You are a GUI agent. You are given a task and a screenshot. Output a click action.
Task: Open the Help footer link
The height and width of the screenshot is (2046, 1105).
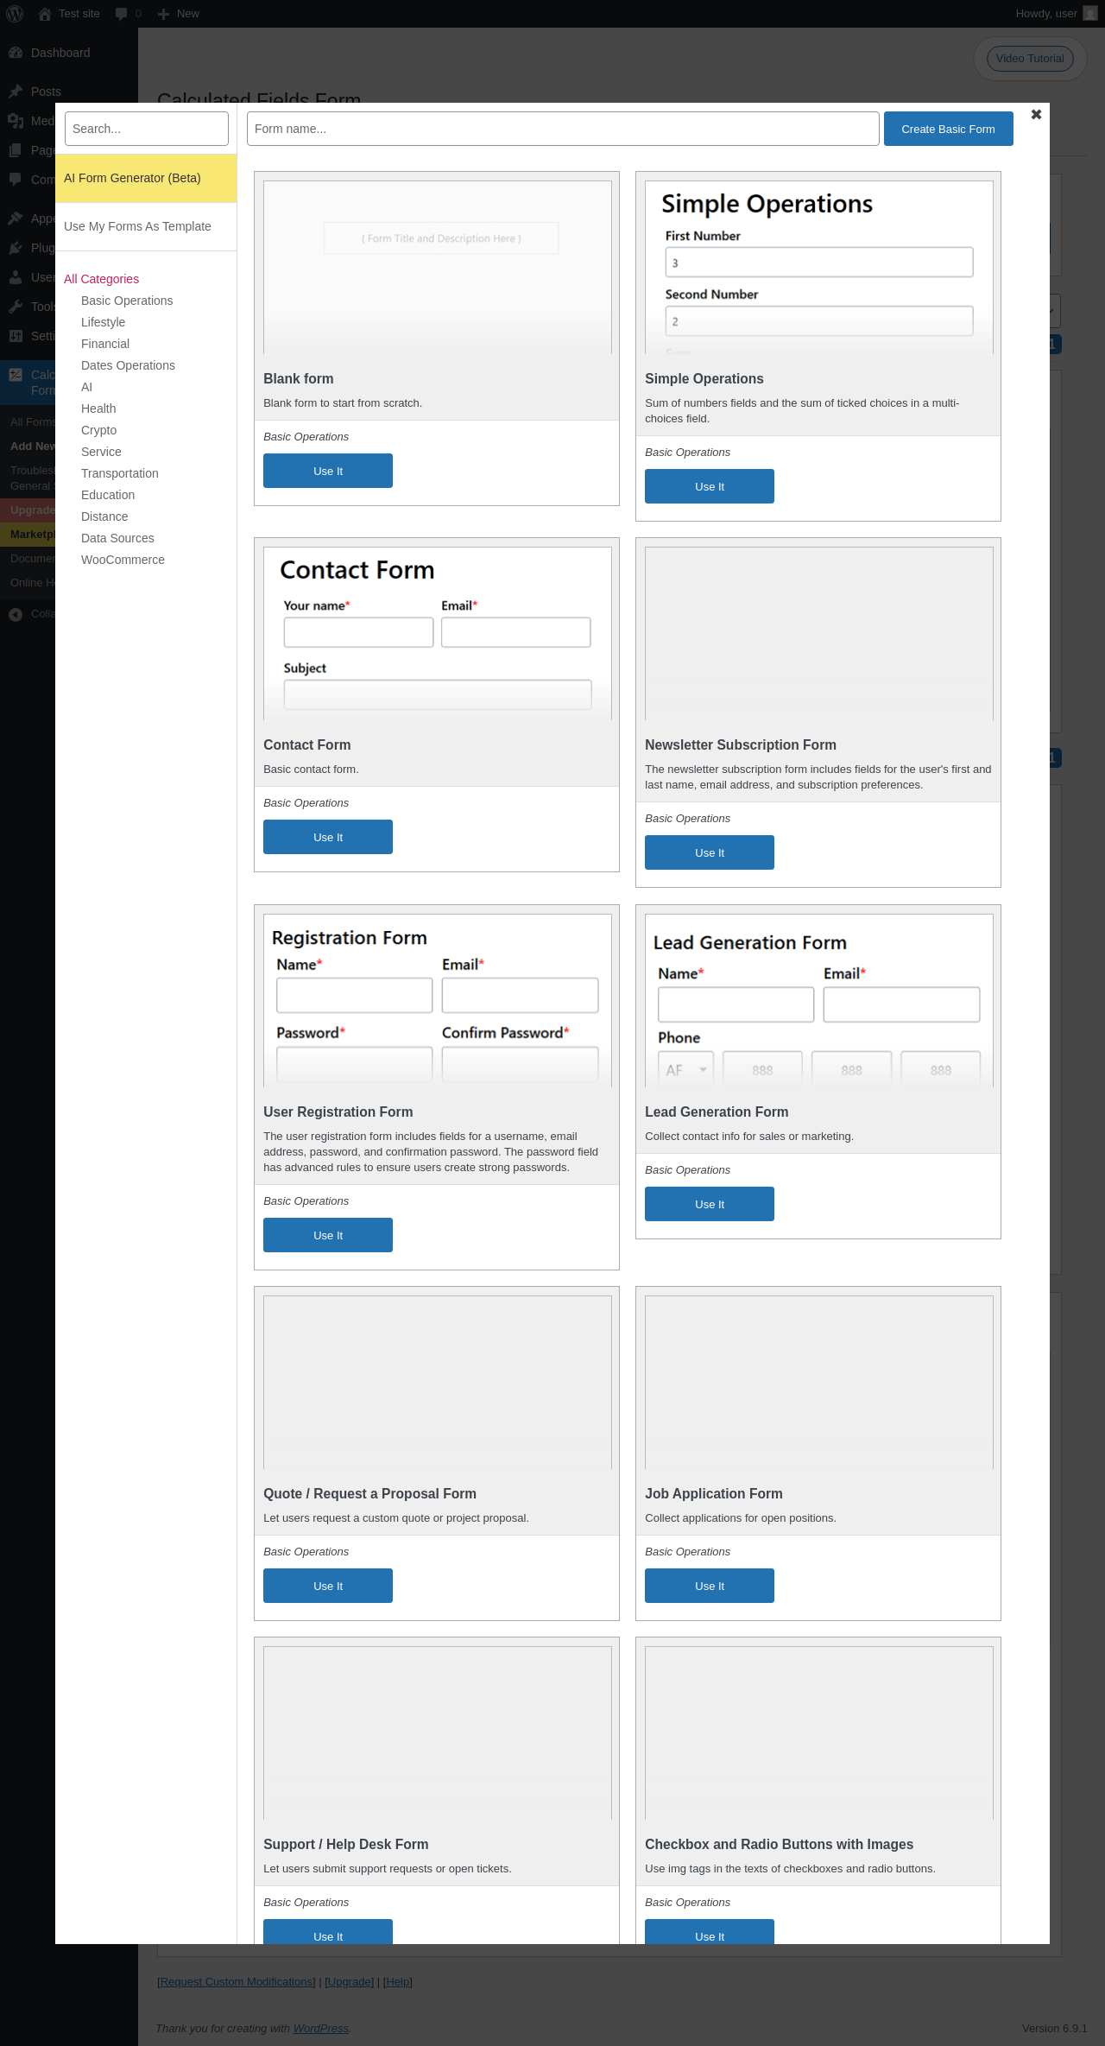point(398,1981)
